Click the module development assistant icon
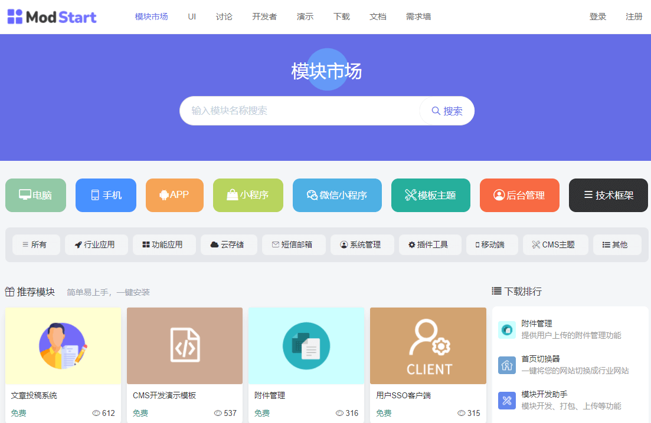651x423 pixels. (506, 401)
